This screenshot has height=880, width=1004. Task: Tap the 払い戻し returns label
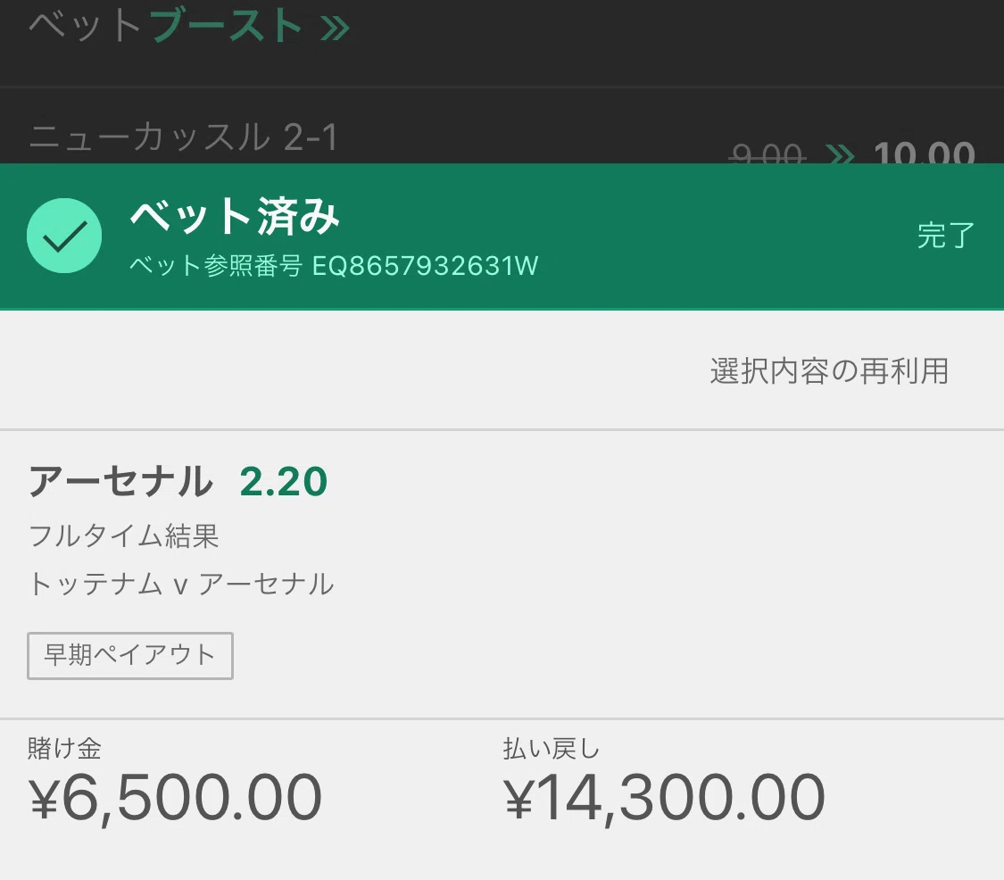pos(552,748)
